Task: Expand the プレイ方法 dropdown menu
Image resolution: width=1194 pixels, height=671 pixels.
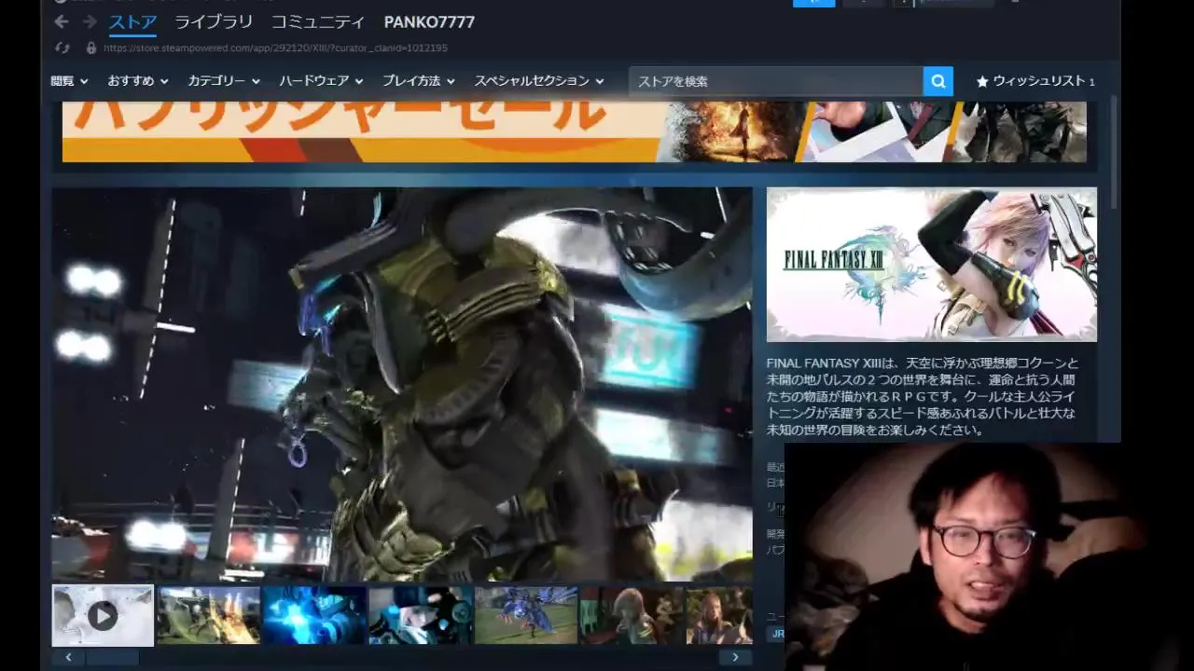Action: [419, 81]
